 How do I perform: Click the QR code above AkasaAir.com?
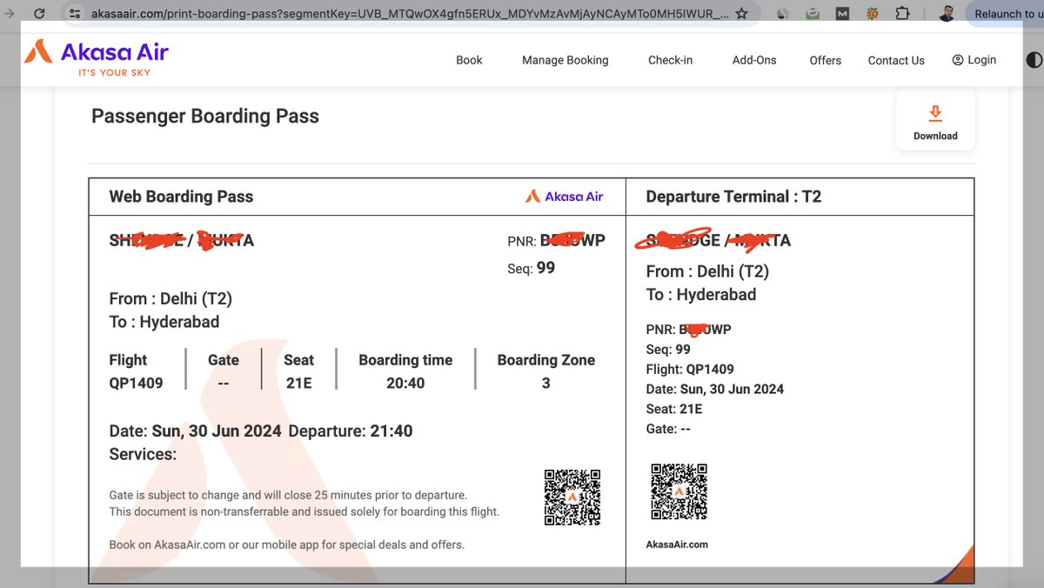click(x=679, y=491)
